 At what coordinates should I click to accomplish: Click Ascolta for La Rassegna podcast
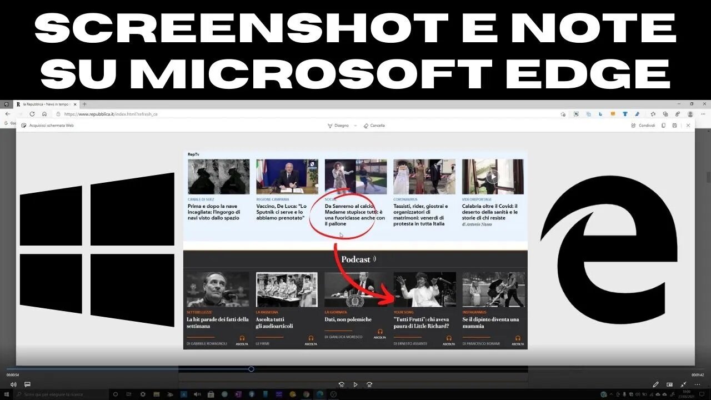tap(311, 340)
